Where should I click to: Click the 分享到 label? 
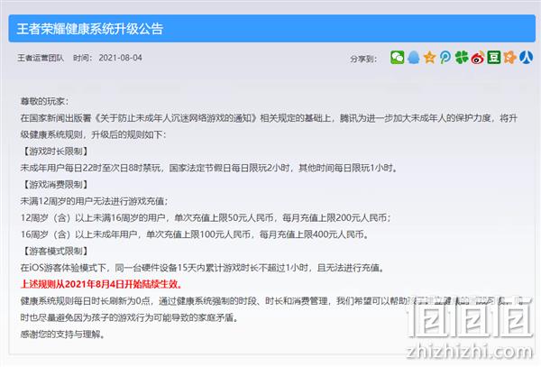(x=363, y=59)
